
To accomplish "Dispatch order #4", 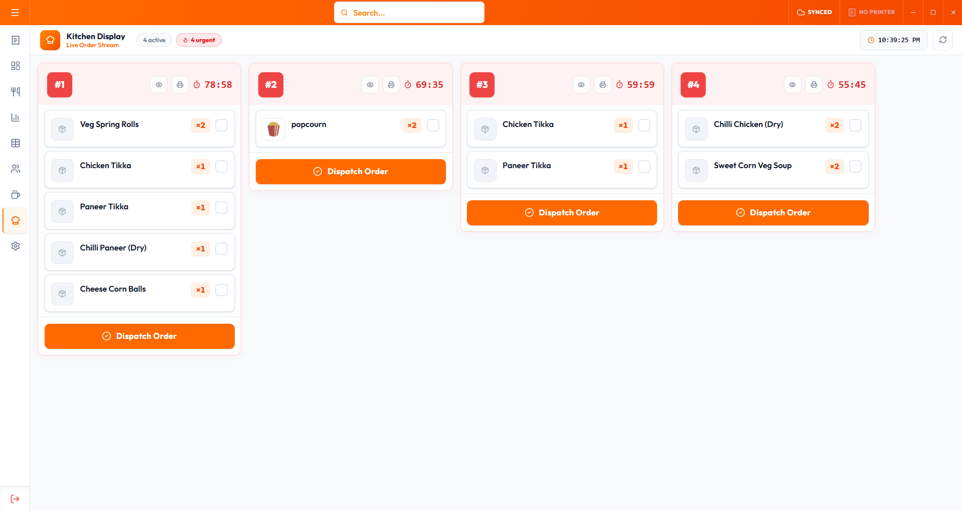I will [773, 213].
